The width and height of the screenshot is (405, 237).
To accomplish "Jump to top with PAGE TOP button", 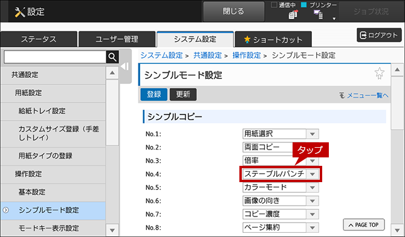I will click(364, 225).
